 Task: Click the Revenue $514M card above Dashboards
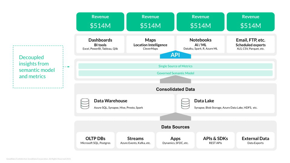click(x=100, y=22)
